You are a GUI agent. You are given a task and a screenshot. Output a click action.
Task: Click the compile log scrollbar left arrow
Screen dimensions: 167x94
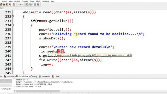[15, 91]
